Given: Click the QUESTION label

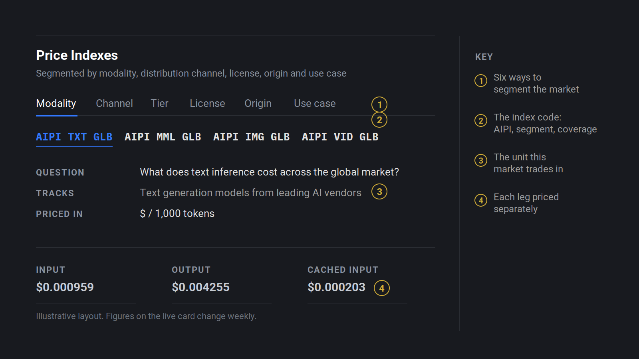Looking at the screenshot, I should pyautogui.click(x=60, y=172).
